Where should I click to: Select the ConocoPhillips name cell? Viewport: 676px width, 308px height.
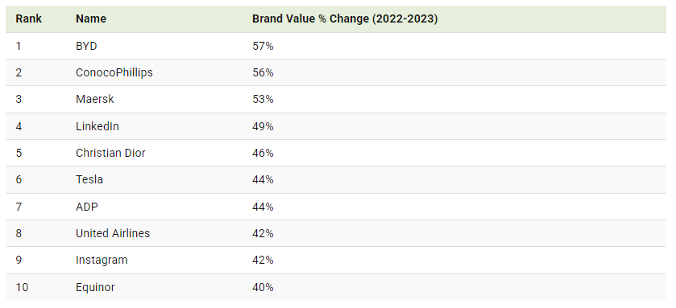click(114, 72)
